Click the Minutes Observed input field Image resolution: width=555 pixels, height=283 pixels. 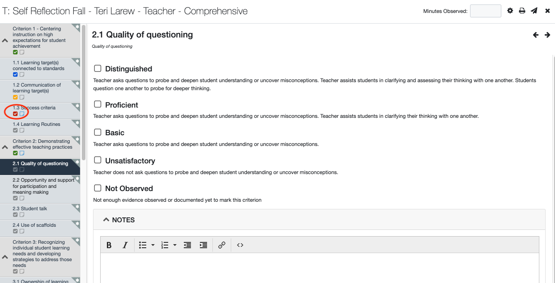tap(485, 11)
